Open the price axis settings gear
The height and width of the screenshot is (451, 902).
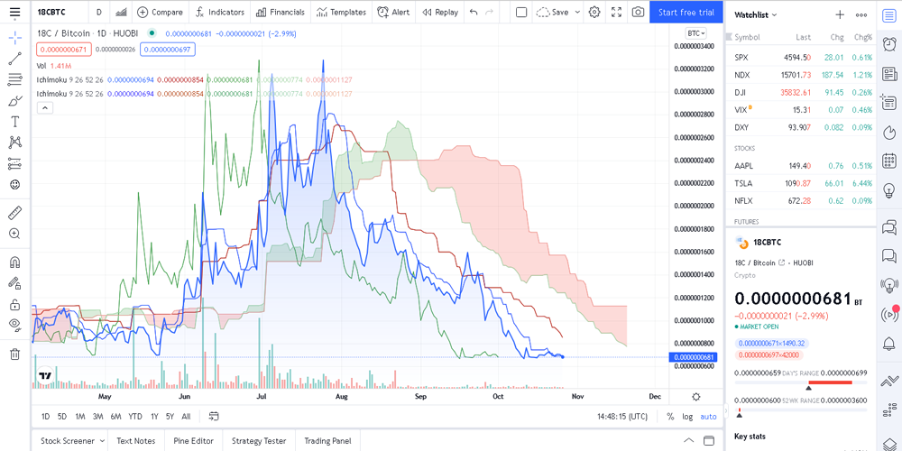coord(696,397)
